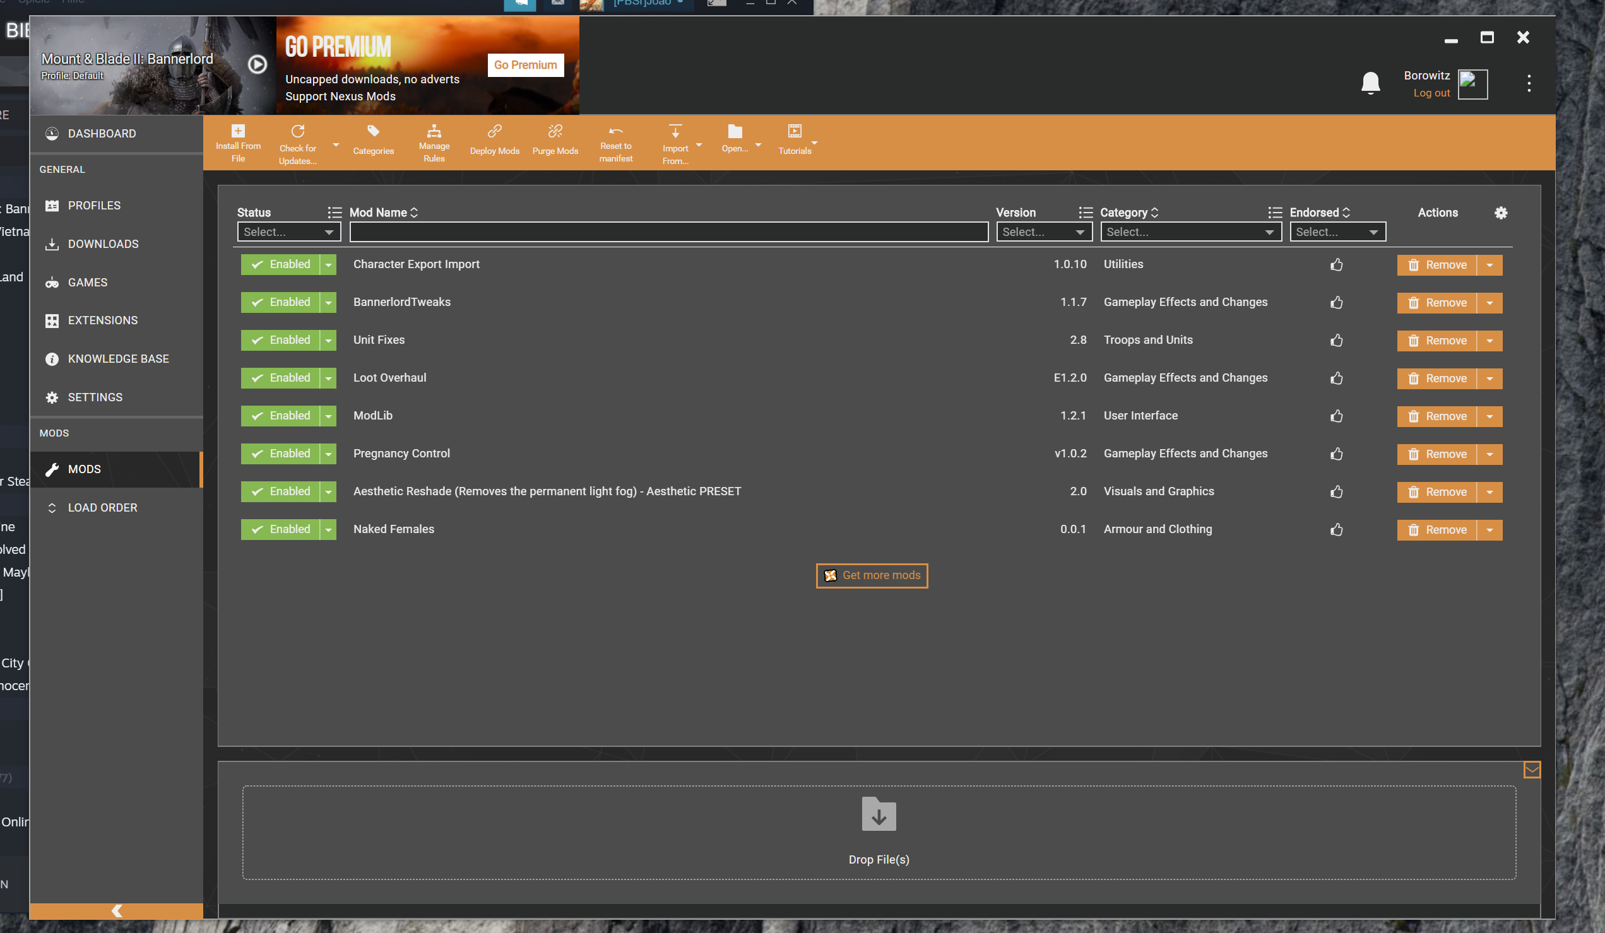1605x933 pixels.
Task: Endorse ModLib with thumbs-up icon
Action: pos(1336,416)
